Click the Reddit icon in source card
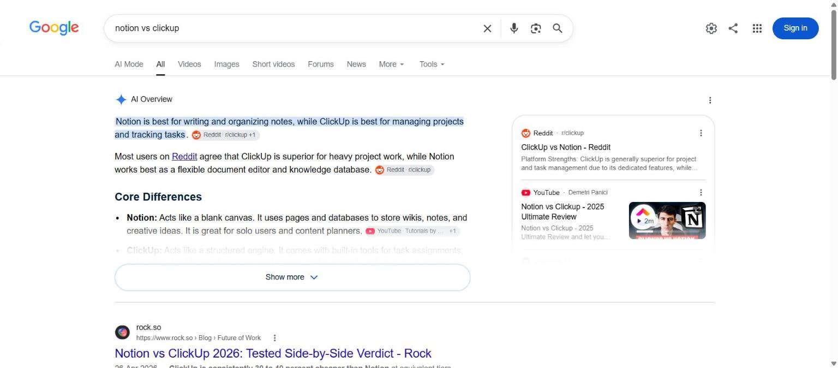This screenshot has width=838, height=368. pos(526,133)
